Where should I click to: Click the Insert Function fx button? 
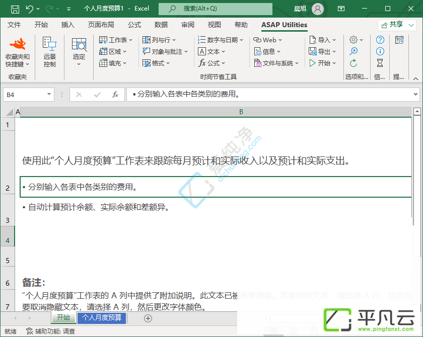pos(115,95)
